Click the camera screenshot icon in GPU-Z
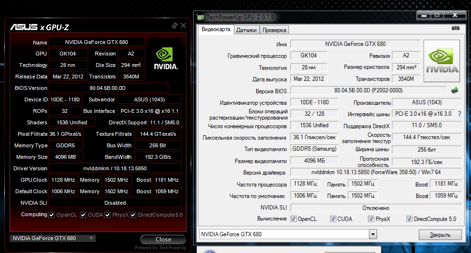This screenshot has height=253, width=471. [455, 28]
